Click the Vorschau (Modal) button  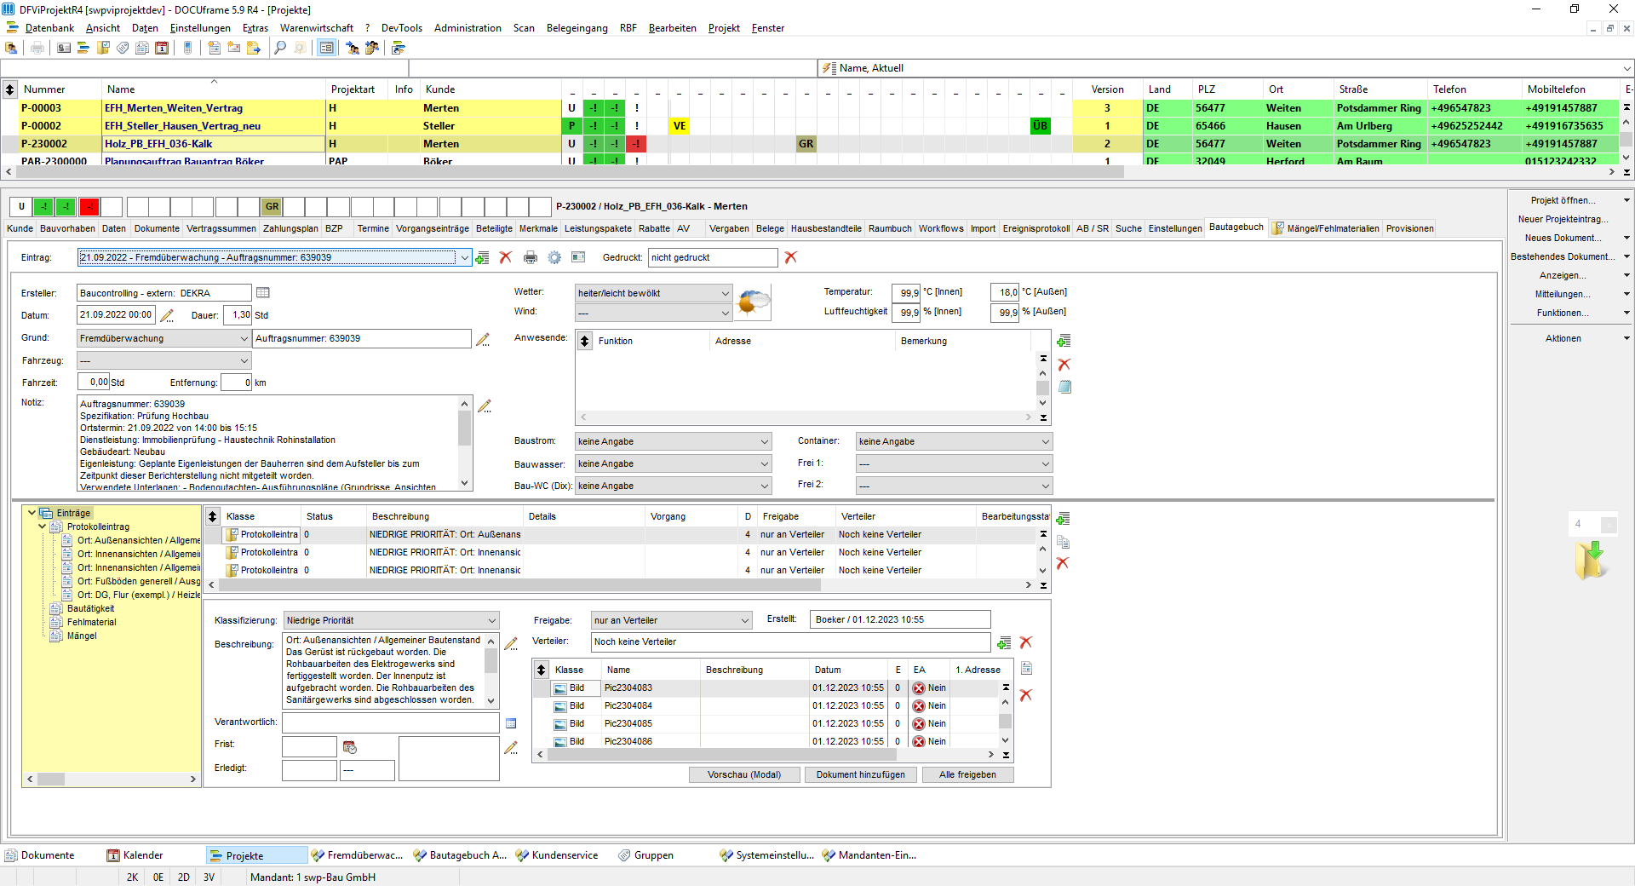pyautogui.click(x=744, y=774)
